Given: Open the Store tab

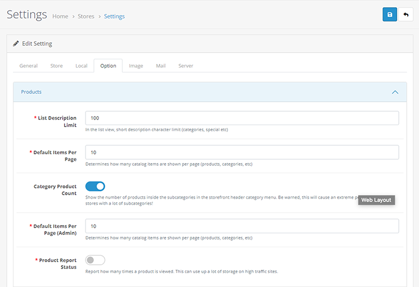Looking at the screenshot, I should (56, 66).
